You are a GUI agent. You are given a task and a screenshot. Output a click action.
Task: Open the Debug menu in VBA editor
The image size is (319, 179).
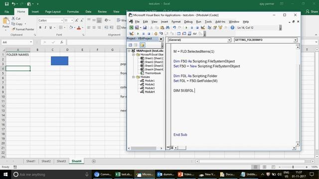pyautogui.click(x=188, y=22)
